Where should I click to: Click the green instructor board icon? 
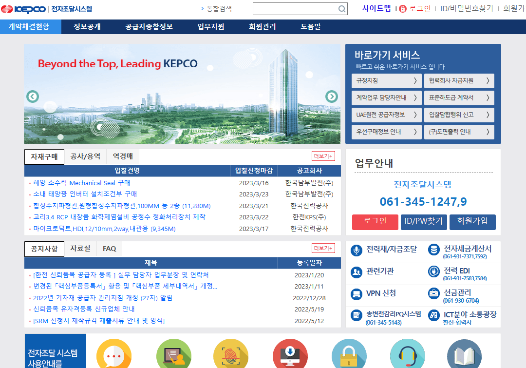[174, 354]
